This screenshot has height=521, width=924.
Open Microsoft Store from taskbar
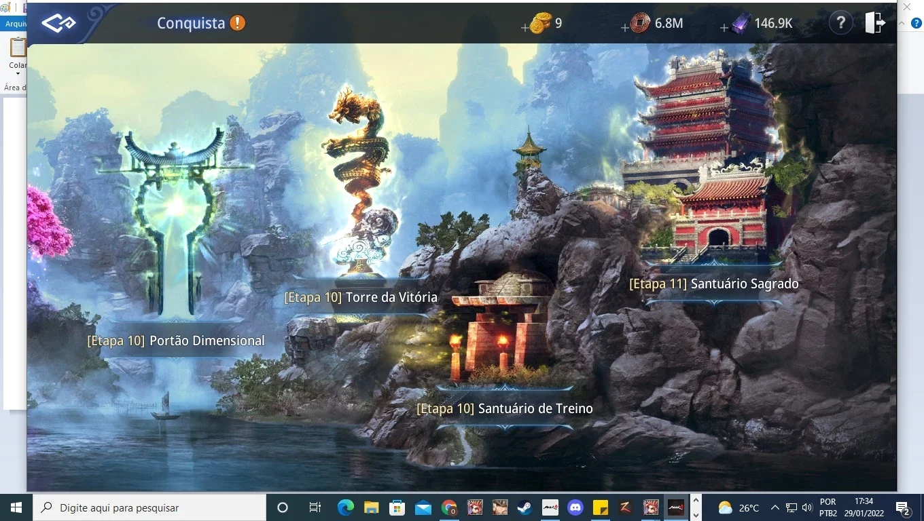coord(397,507)
